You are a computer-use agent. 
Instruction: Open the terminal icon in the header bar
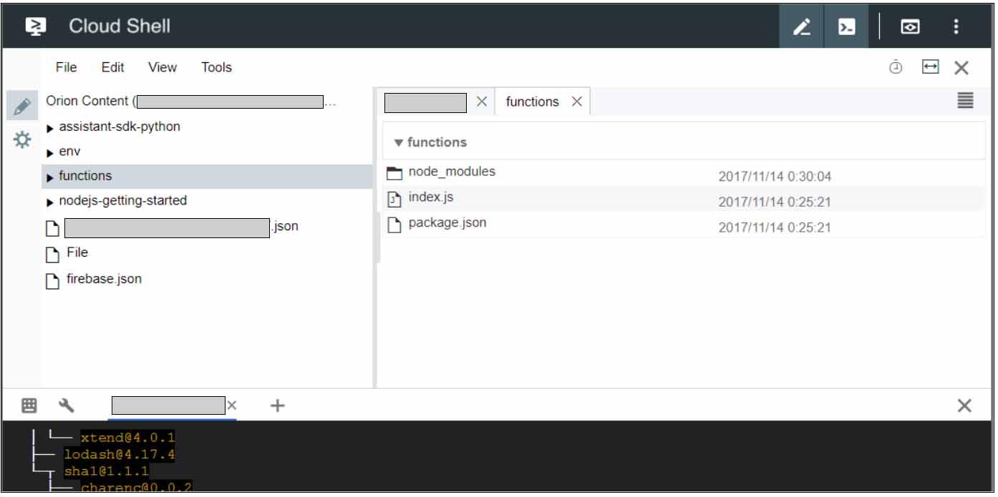846,27
